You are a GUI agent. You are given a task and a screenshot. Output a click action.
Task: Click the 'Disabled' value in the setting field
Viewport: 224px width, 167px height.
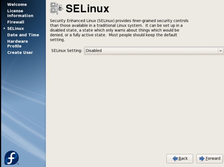click(94, 50)
